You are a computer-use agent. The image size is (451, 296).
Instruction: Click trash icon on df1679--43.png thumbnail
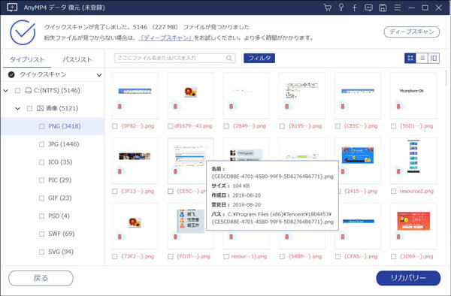click(x=175, y=107)
